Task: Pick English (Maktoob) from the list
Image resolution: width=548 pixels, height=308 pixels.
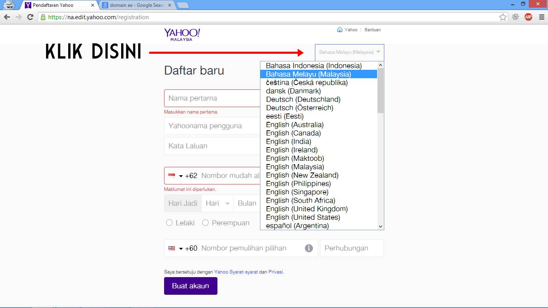Action: 319,158
